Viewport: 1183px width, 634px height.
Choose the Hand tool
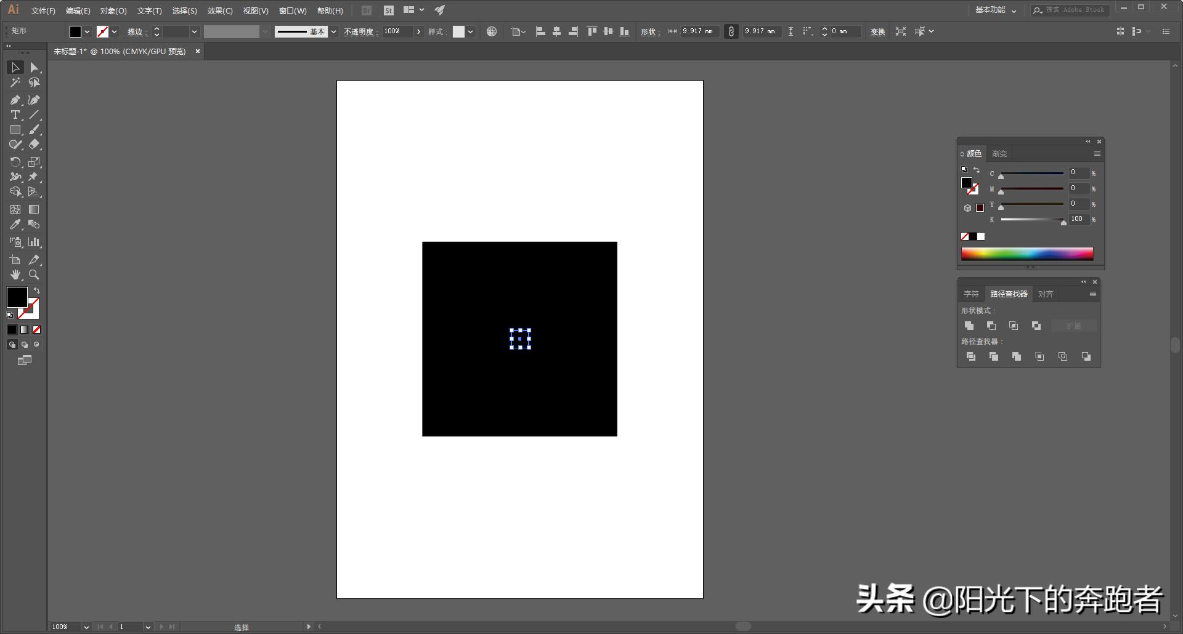pos(15,275)
